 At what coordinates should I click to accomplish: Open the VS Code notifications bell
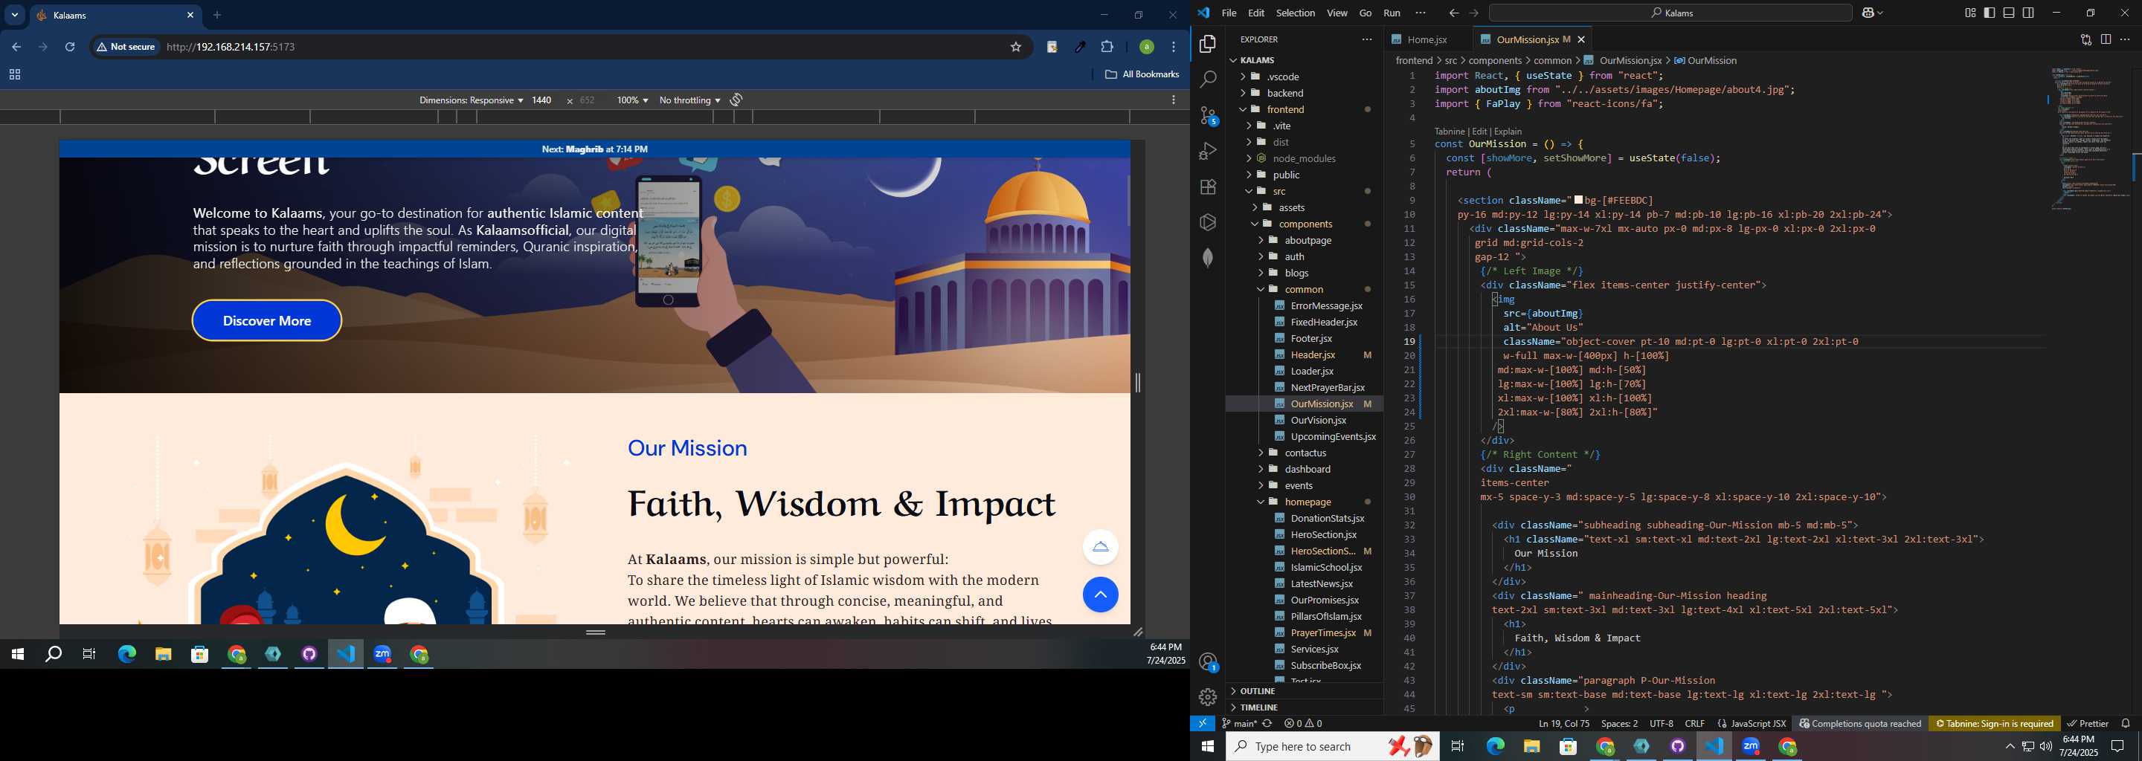click(2126, 724)
